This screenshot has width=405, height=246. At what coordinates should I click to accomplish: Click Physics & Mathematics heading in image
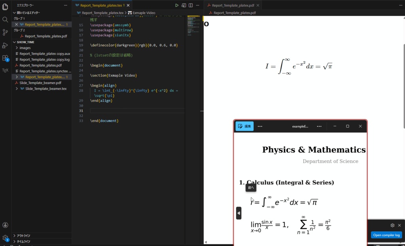314,150
